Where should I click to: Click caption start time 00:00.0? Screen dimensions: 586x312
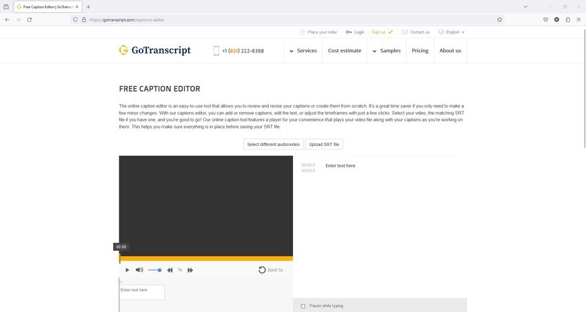[x=308, y=165]
